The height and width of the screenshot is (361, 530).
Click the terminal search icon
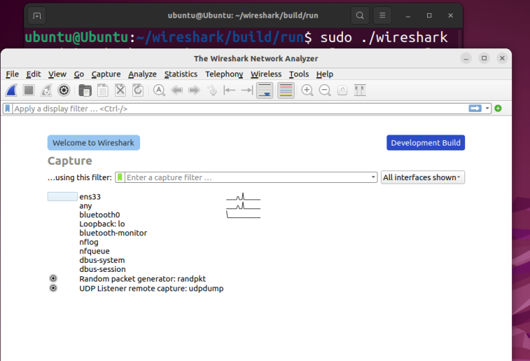point(360,15)
